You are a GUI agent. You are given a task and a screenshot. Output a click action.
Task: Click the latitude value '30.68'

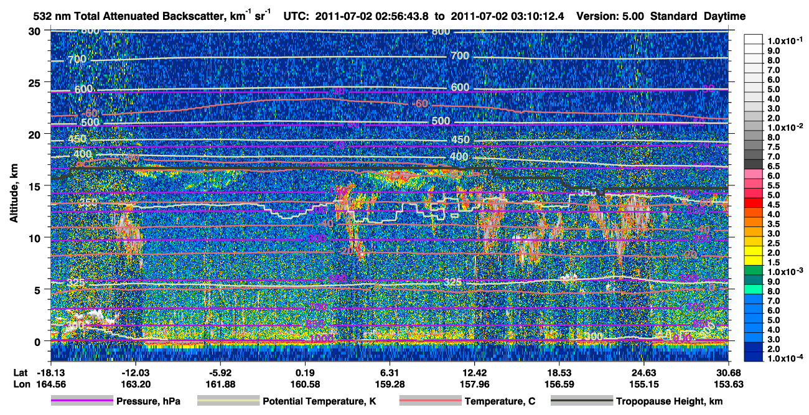pos(728,372)
